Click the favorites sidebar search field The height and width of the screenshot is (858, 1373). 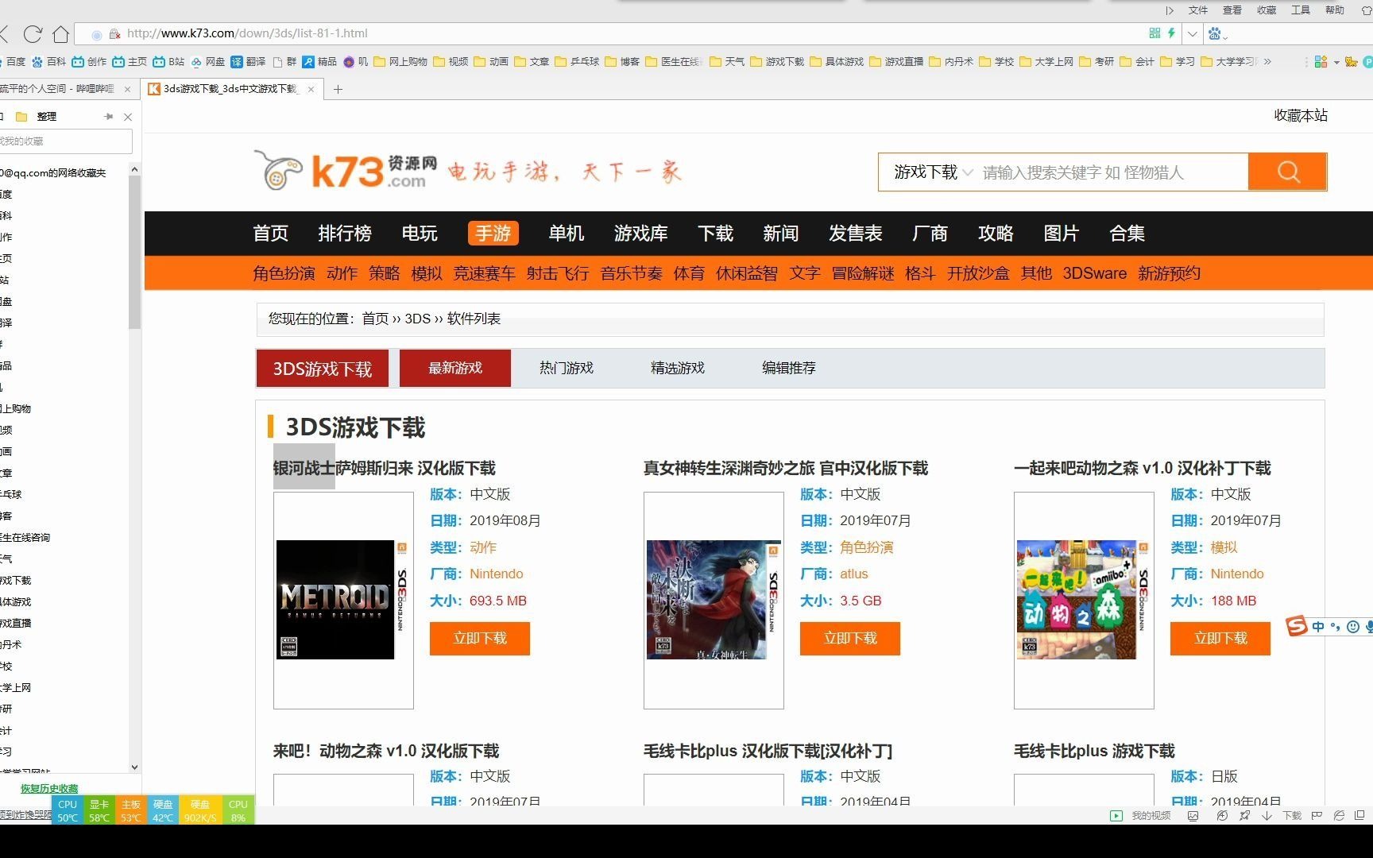(65, 141)
